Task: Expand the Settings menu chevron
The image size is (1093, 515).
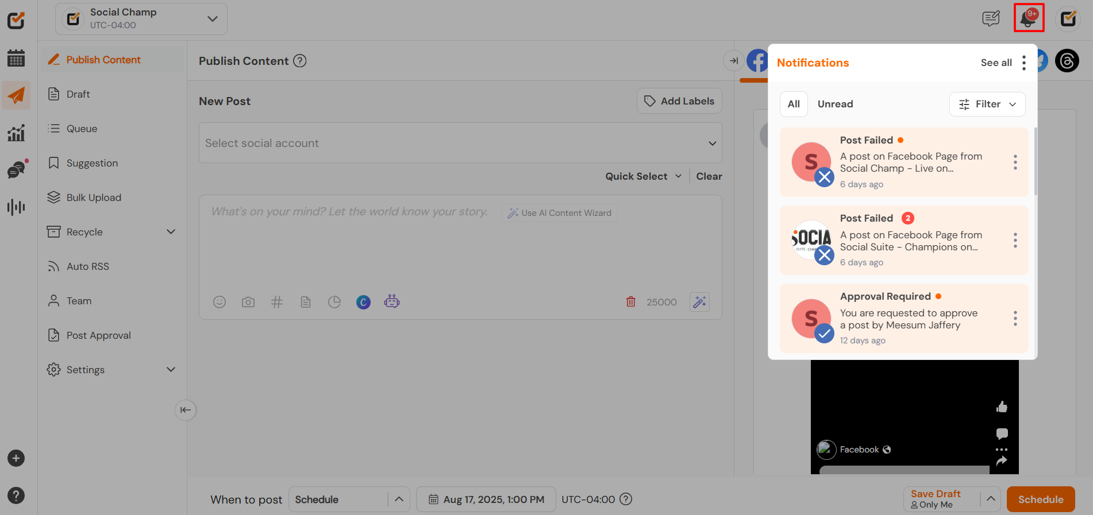Action: [171, 370]
